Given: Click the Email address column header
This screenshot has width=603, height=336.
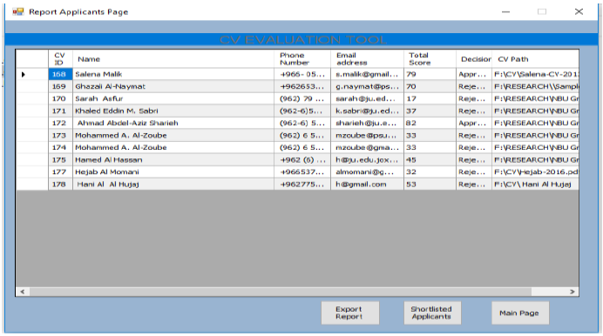Looking at the screenshot, I should click(x=367, y=59).
